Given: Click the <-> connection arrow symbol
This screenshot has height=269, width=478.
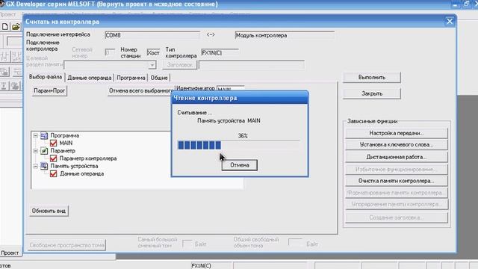Looking at the screenshot, I should click(211, 34).
